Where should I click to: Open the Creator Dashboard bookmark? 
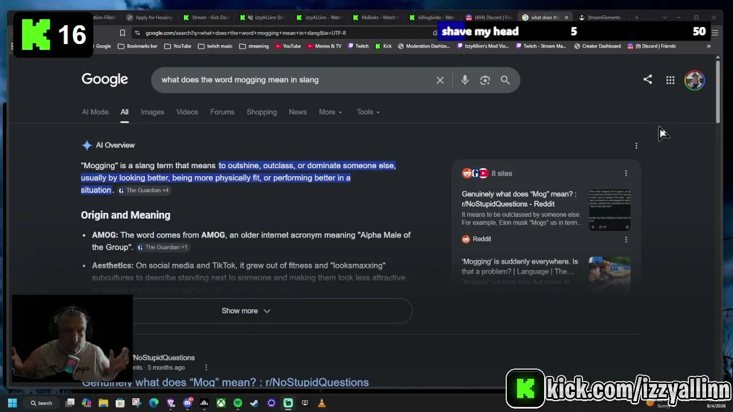tap(597, 46)
